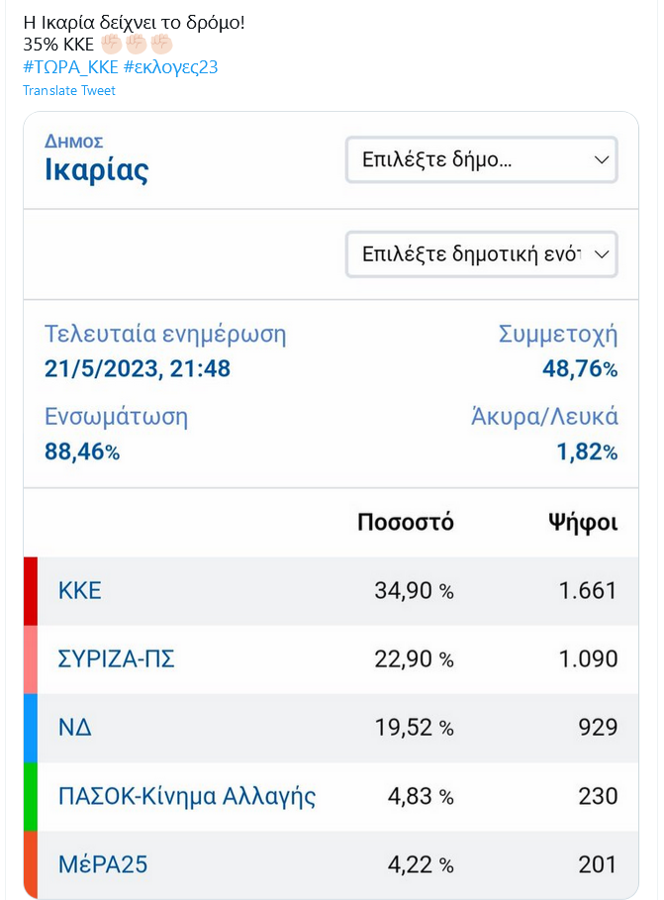This screenshot has width=664, height=900.
Task: Select the ΚΚΕ party row name
Action: coord(80,591)
